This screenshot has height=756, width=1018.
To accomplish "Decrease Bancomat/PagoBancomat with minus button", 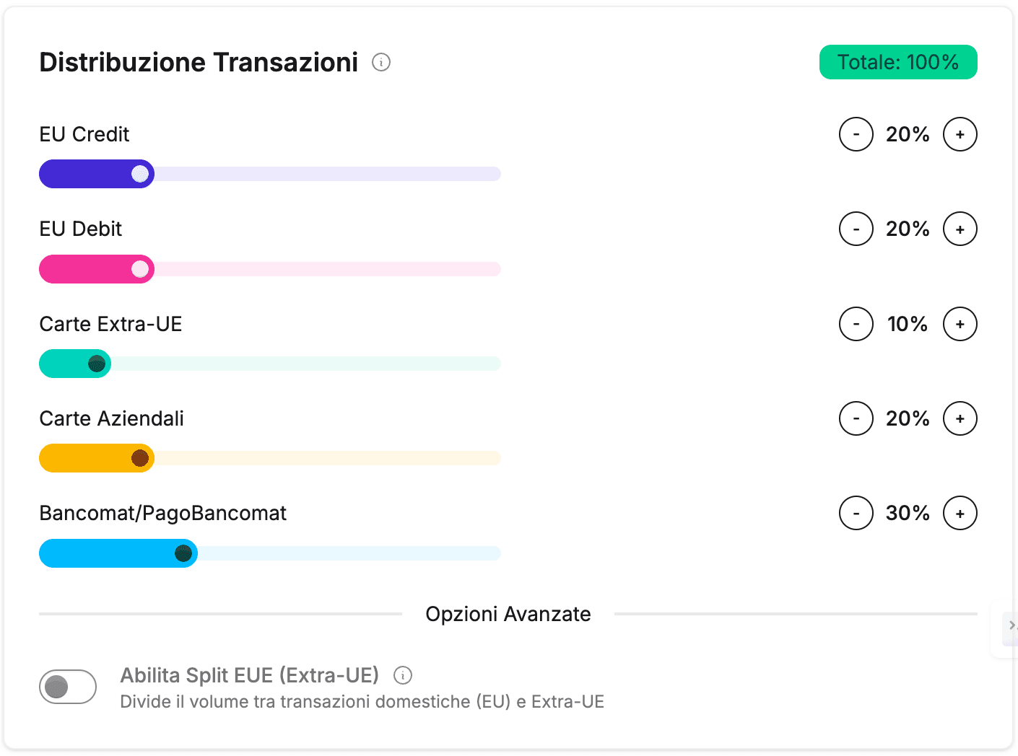I will pos(856,513).
